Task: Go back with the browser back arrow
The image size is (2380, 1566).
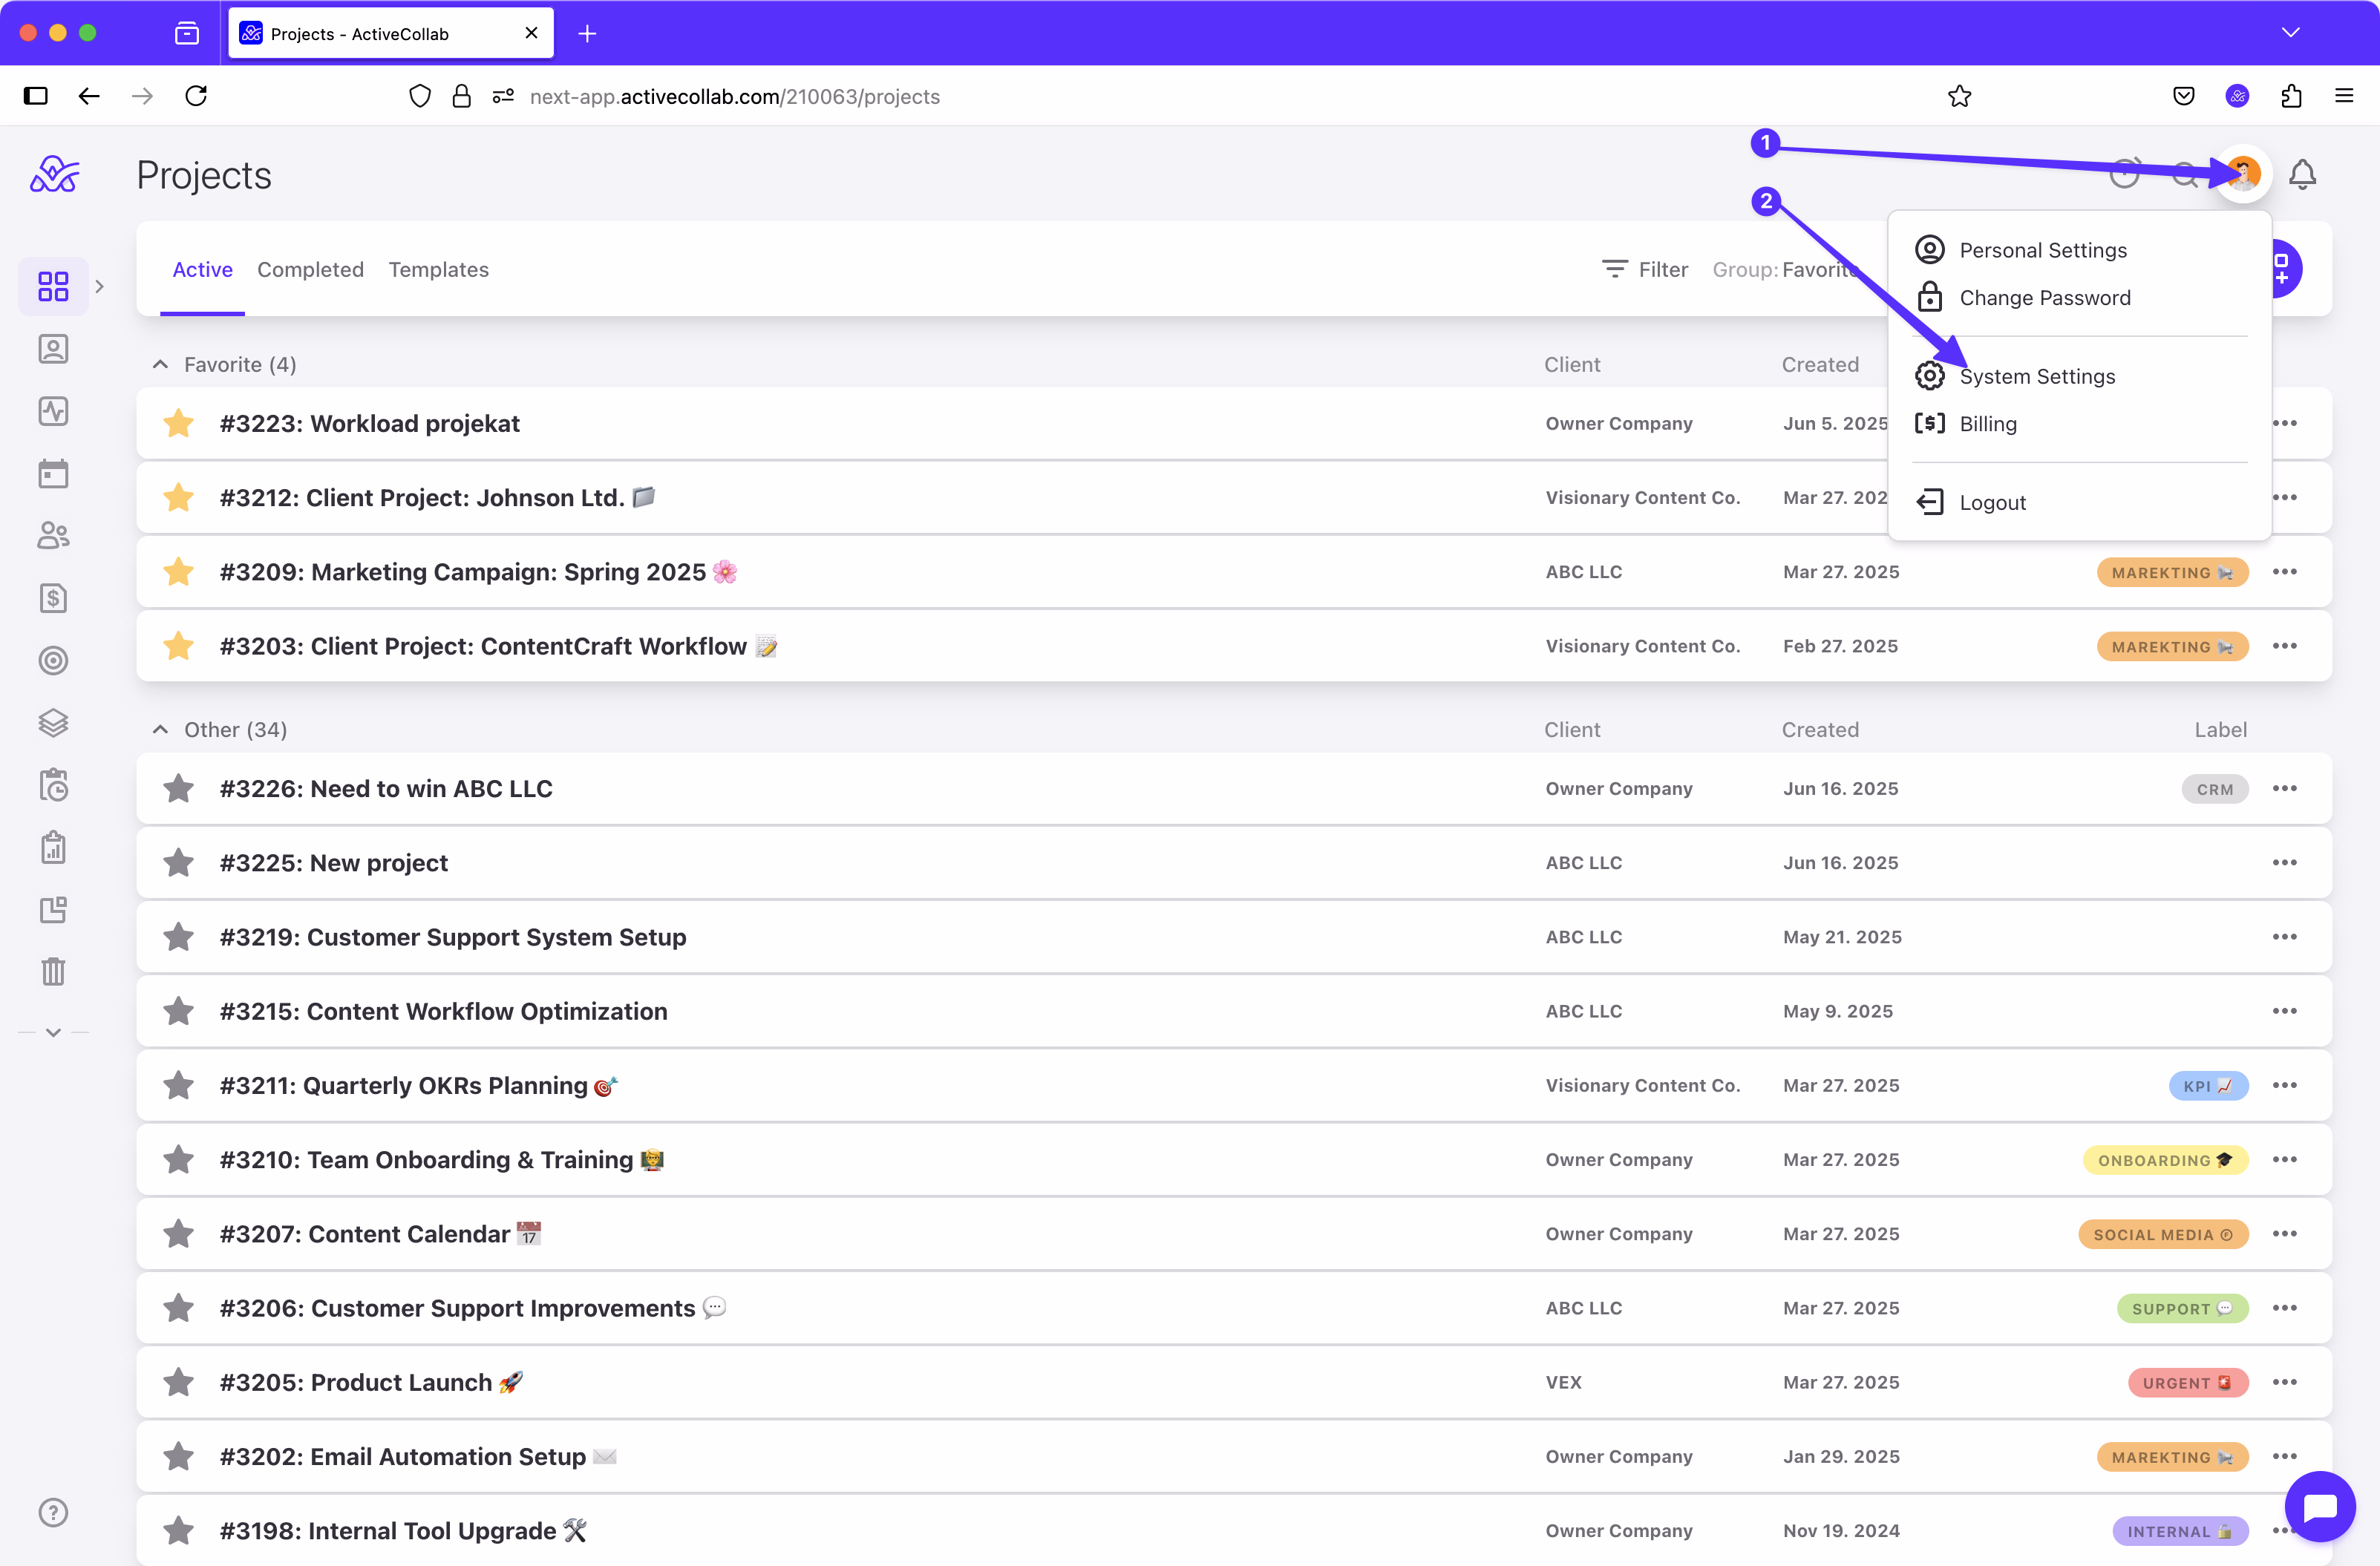Action: point(89,96)
